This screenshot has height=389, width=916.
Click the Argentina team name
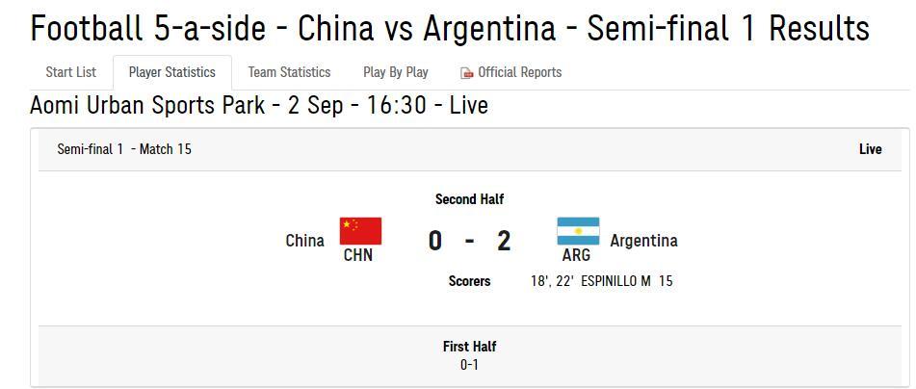coord(643,241)
